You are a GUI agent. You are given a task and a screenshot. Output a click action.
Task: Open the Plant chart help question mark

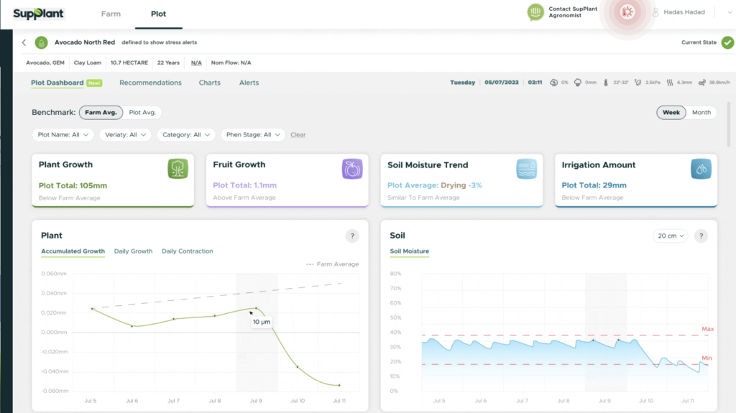click(x=352, y=236)
